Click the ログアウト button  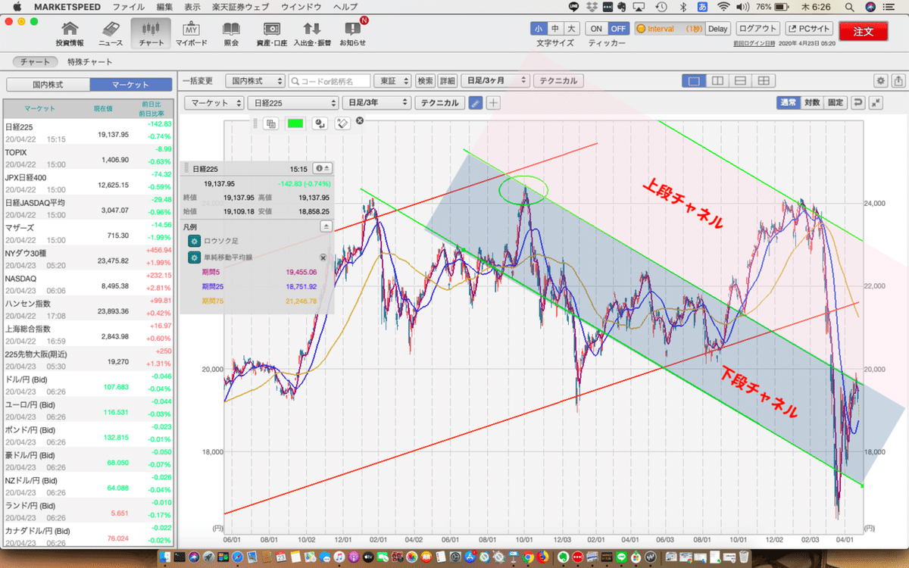757,29
